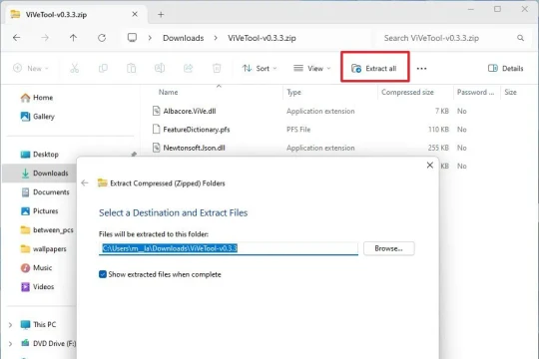Screen dimensions: 539x359
Task: Refresh the current folder view
Action: click(102, 38)
